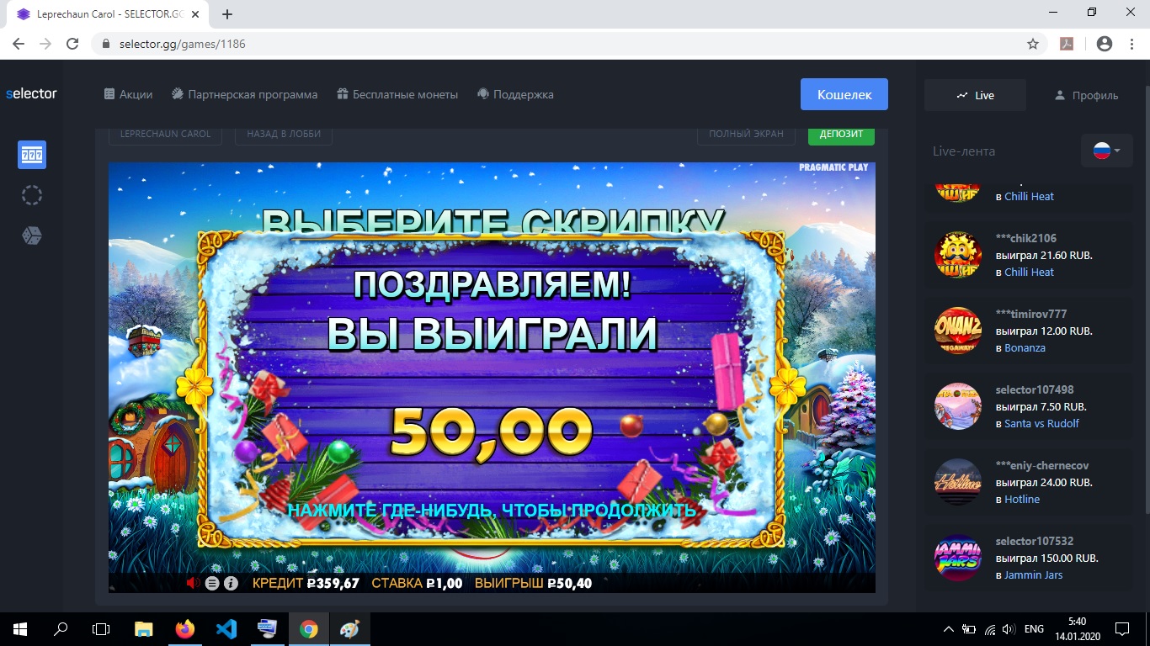1150x646 pixels.
Task: Click username ***timirov777 in live feed
Action: tap(1031, 314)
